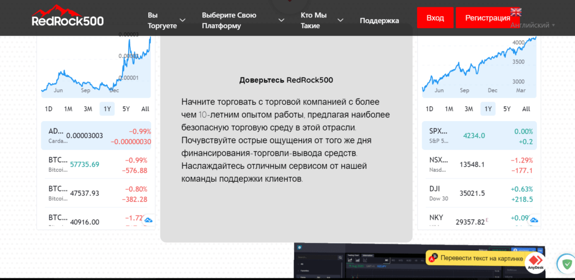
Task: Select the DJI Dow 30 row
Action: pos(480,193)
